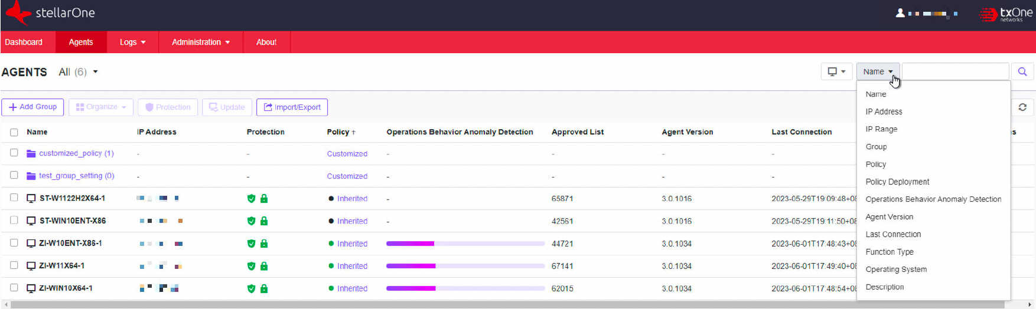Open the monitor view type dropdown
Screen dimensions: 1036x309
point(836,72)
